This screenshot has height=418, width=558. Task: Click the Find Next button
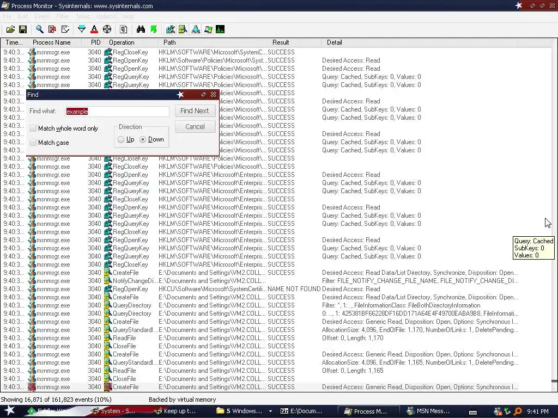195,111
